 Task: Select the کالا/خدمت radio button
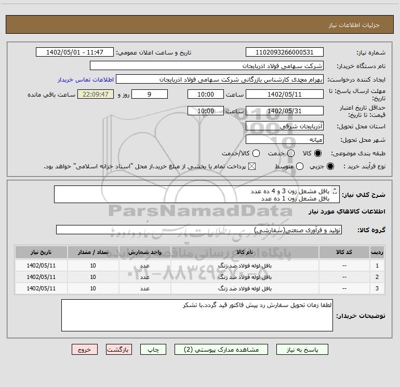point(256,153)
